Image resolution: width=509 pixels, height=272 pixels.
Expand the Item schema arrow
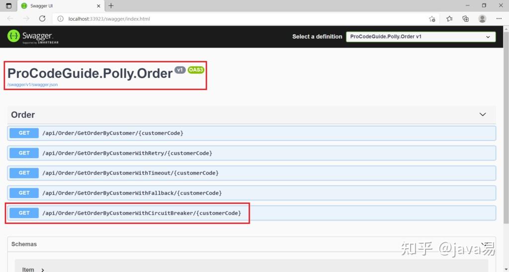coord(43,270)
